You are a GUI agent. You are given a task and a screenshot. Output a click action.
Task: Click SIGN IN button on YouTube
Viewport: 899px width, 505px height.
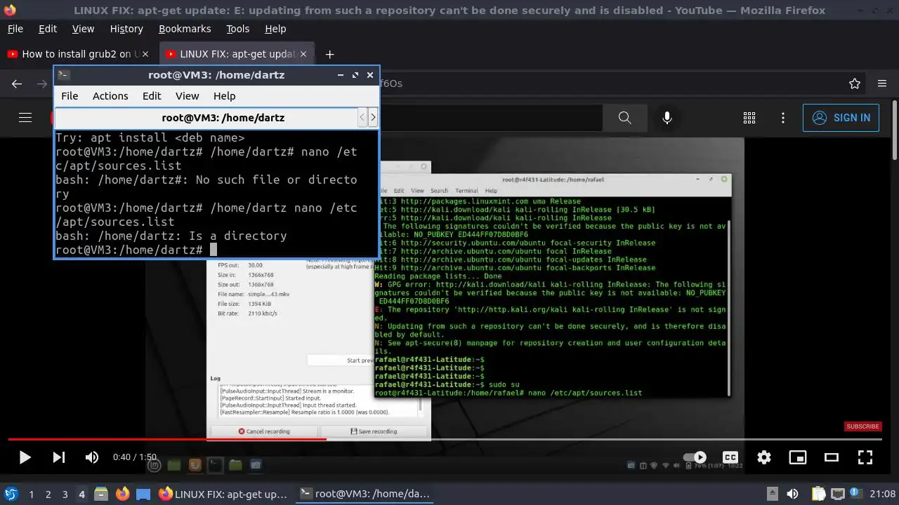[x=841, y=118]
